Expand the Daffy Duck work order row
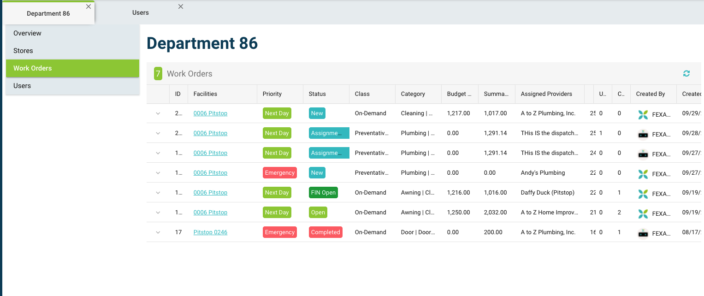The height and width of the screenshot is (296, 704). click(158, 193)
